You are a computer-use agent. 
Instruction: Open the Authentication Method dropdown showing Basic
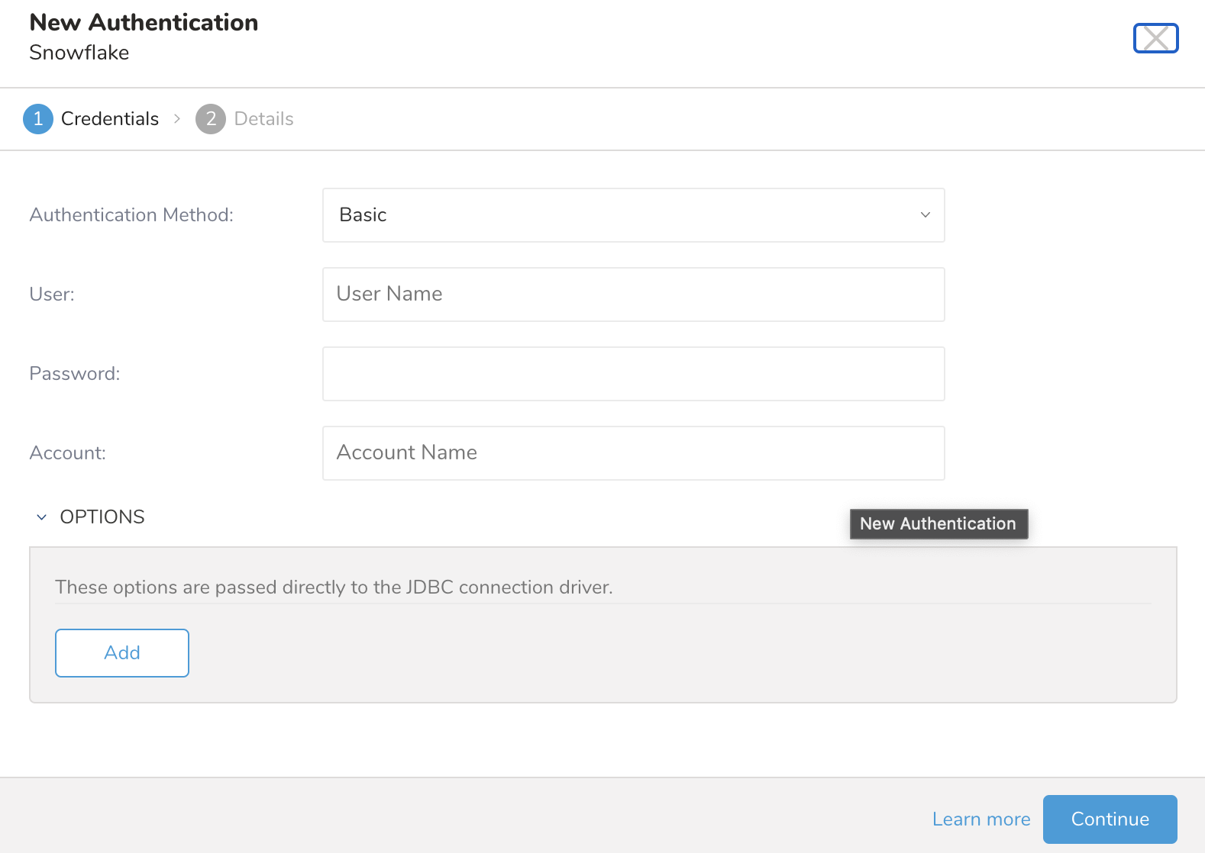633,215
